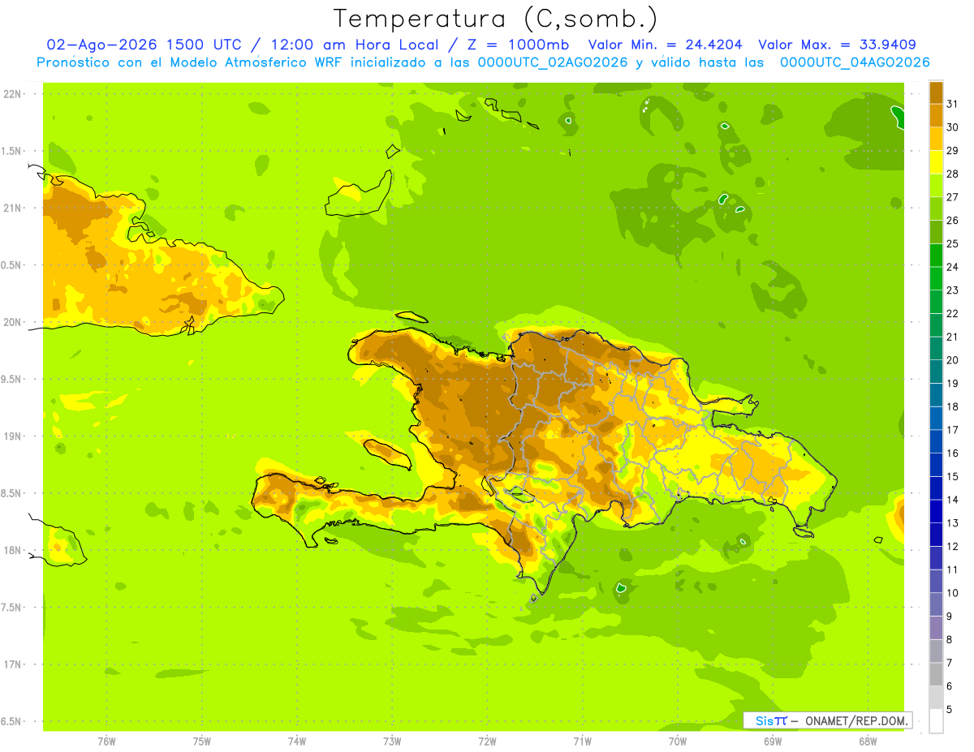Pick the dark blue swatch between 13 and 14
Screen dimensions: 974x752
pos(936,511)
